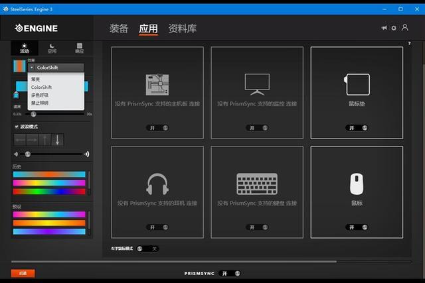This screenshot has height=283, width=425.
Task: Select the mouse device icon
Action: 357,184
